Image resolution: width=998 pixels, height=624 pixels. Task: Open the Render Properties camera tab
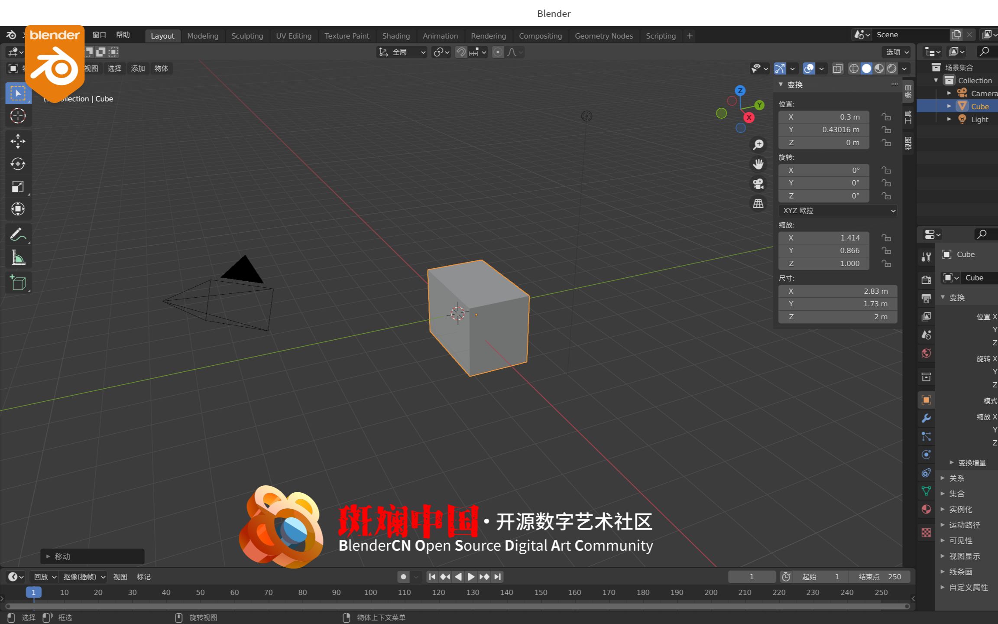(926, 279)
